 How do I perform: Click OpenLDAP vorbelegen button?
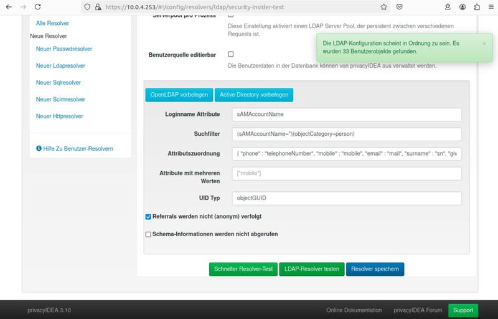[179, 95]
